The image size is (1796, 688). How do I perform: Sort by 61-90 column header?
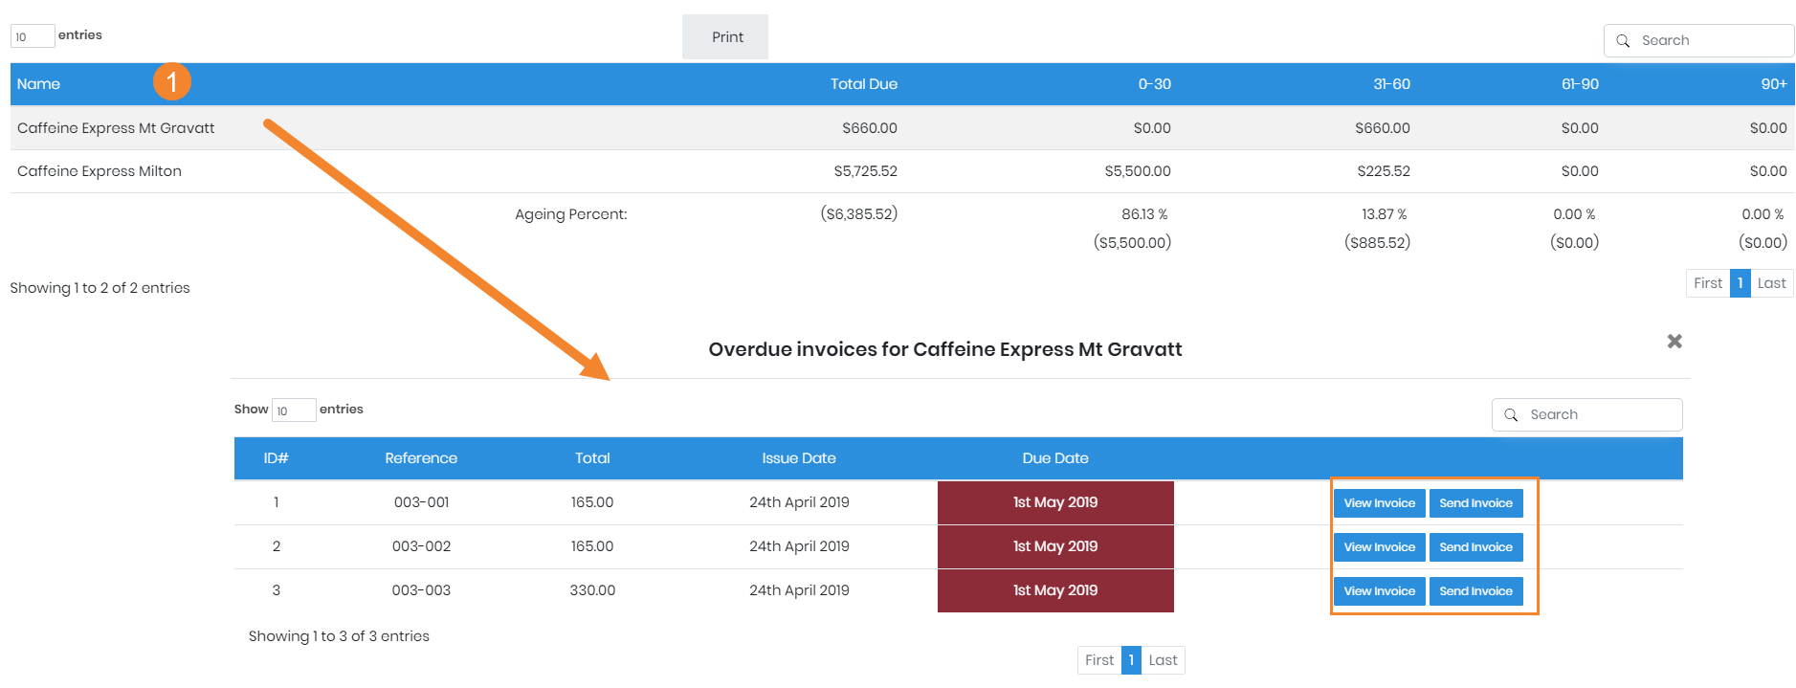(1580, 84)
